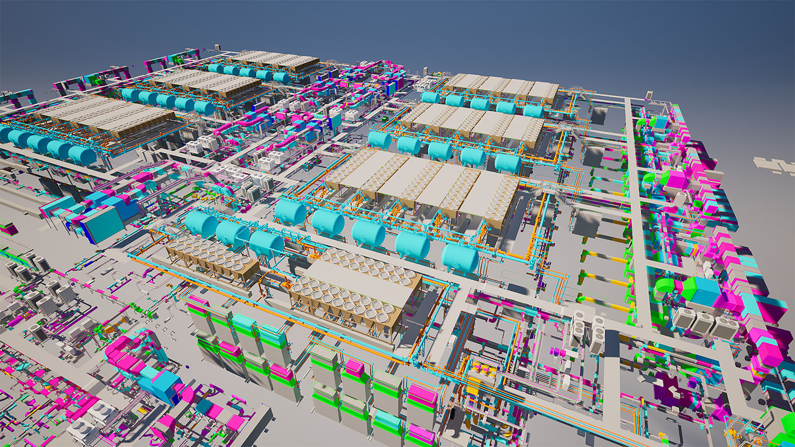Image resolution: width=795 pixels, height=447 pixels.
Task: Select the floating white fragment in the sky
Action: (774, 165)
